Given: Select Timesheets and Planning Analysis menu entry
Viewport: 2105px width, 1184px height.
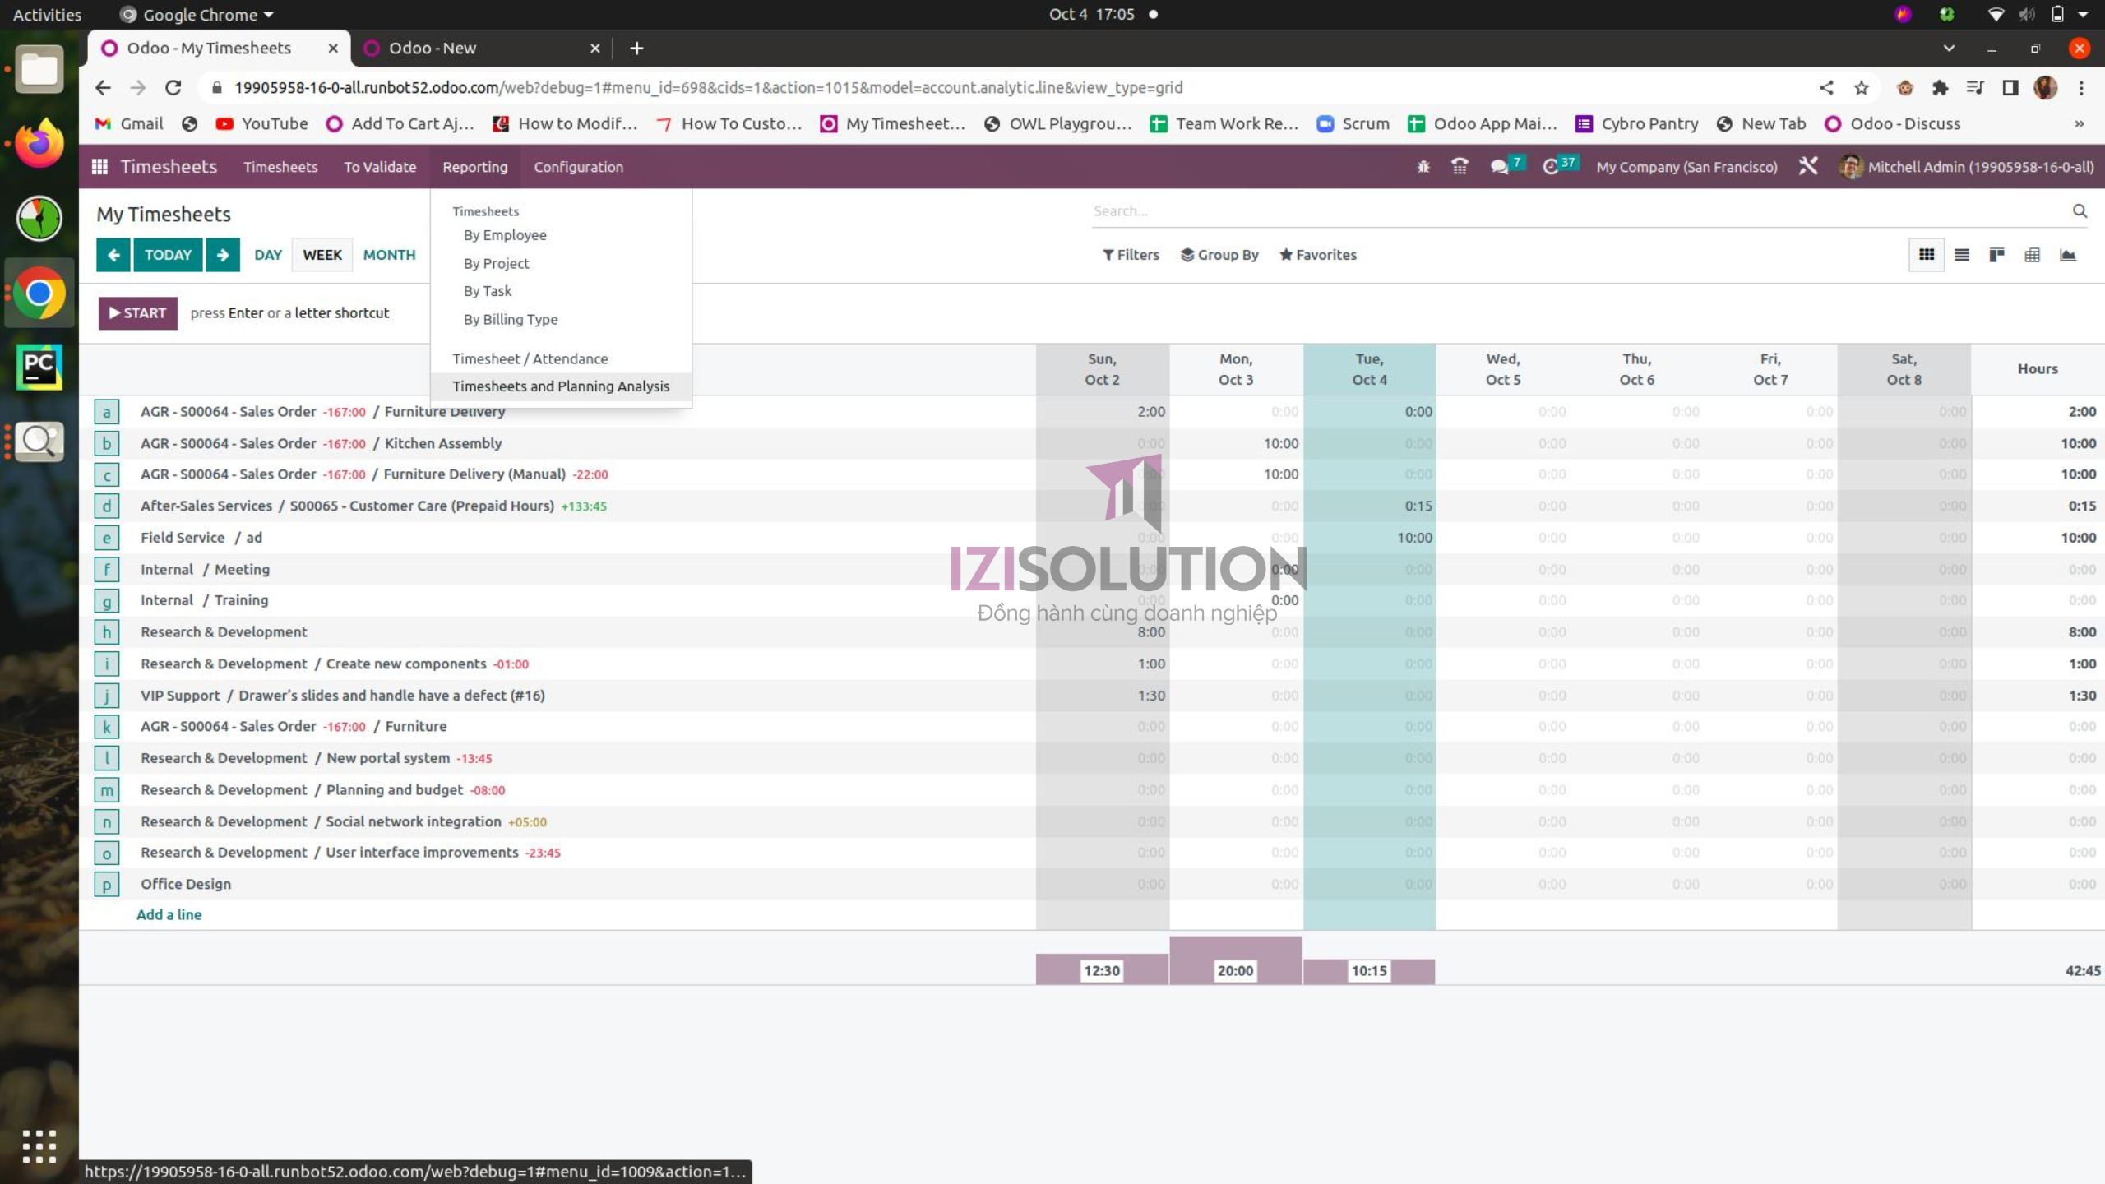Looking at the screenshot, I should pyautogui.click(x=562, y=386).
